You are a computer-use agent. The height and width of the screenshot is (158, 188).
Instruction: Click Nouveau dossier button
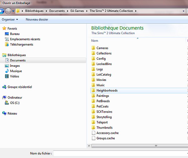tap(37, 19)
